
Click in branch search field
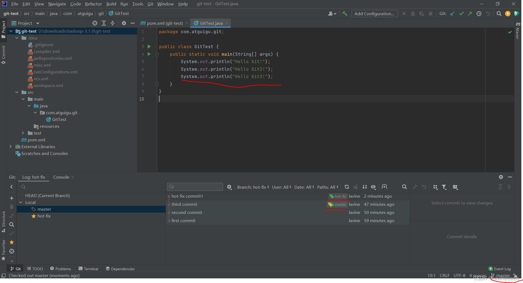(x=92, y=187)
